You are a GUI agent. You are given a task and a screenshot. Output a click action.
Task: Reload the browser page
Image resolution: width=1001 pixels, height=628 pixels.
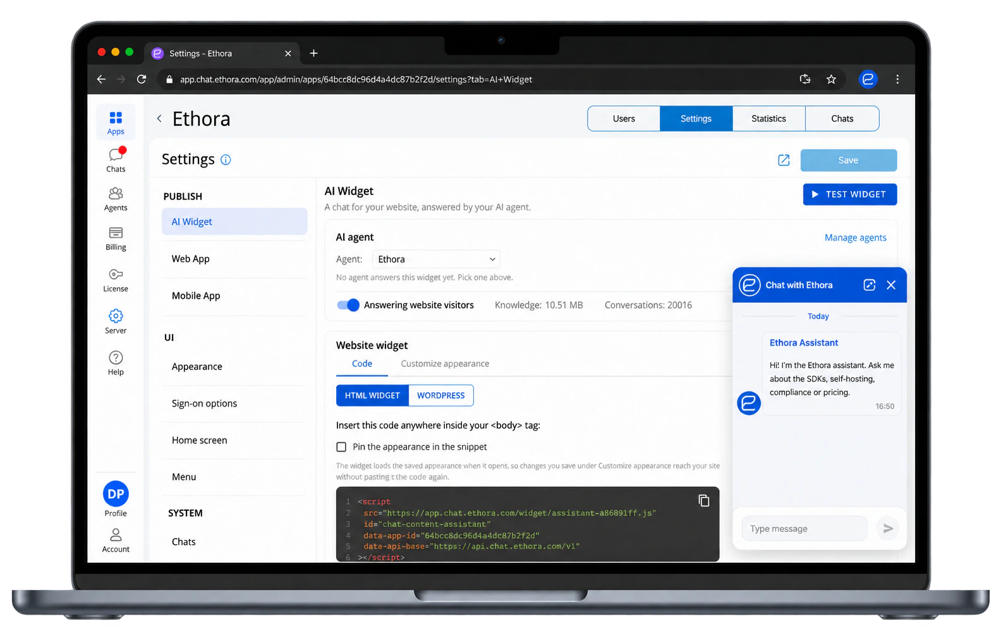(x=142, y=79)
